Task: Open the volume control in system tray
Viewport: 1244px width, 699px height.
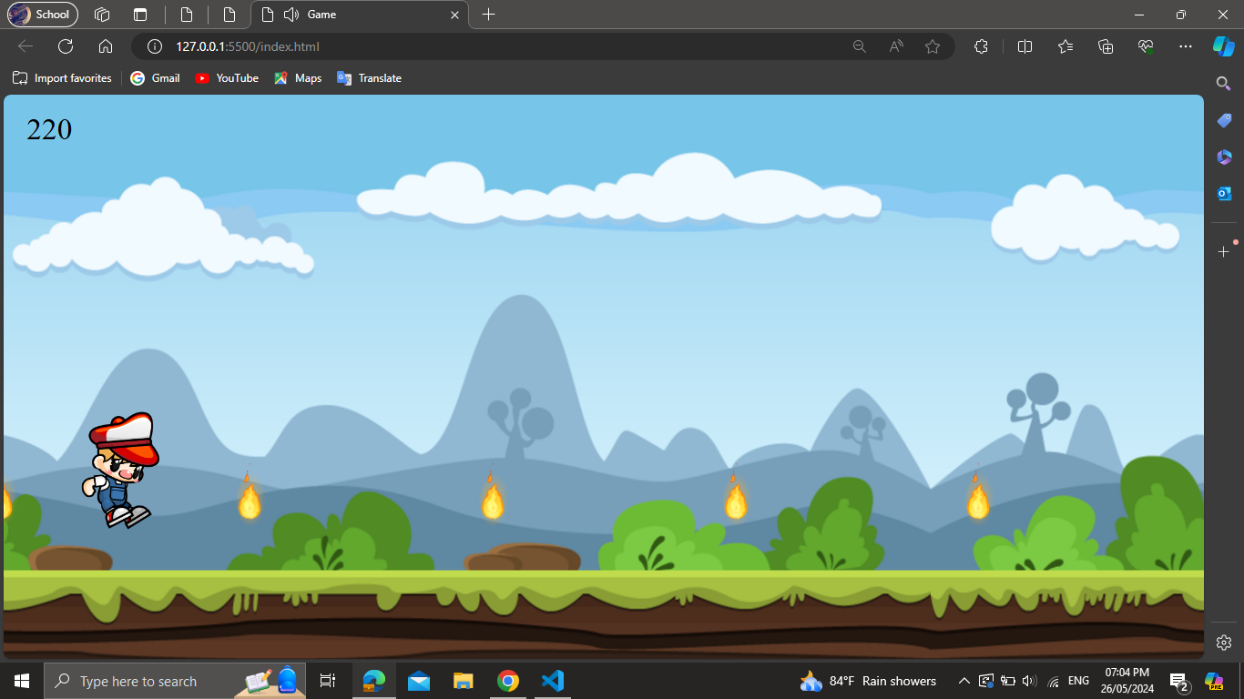Action: [1030, 681]
